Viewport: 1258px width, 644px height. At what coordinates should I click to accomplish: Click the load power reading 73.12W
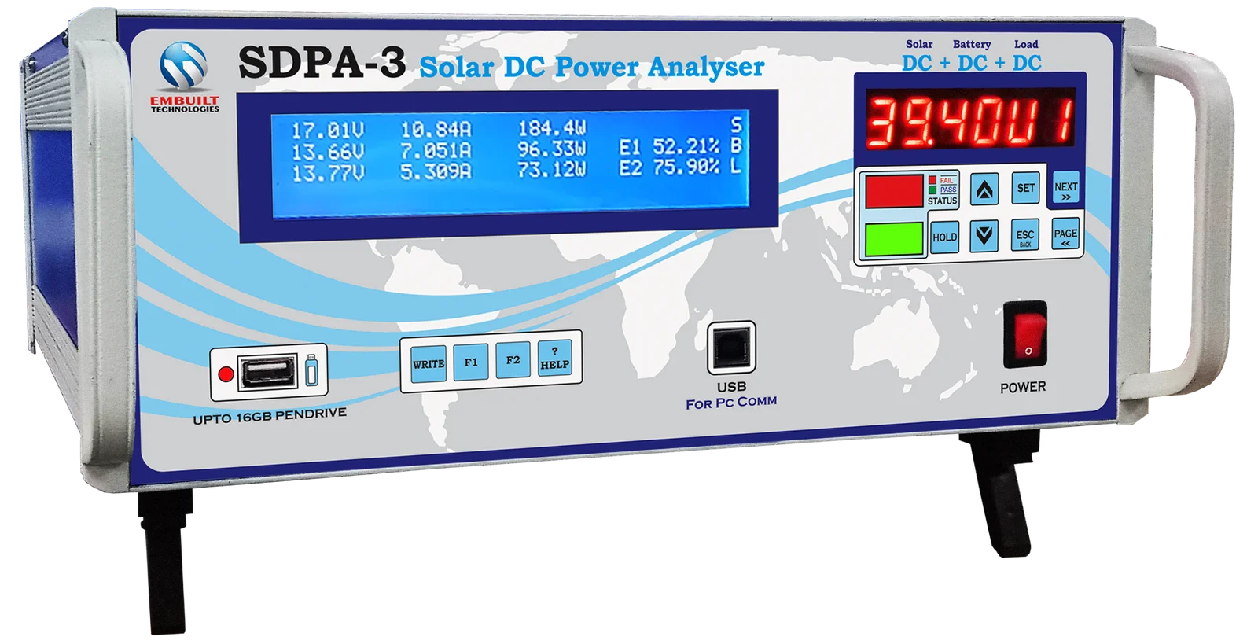click(x=551, y=169)
